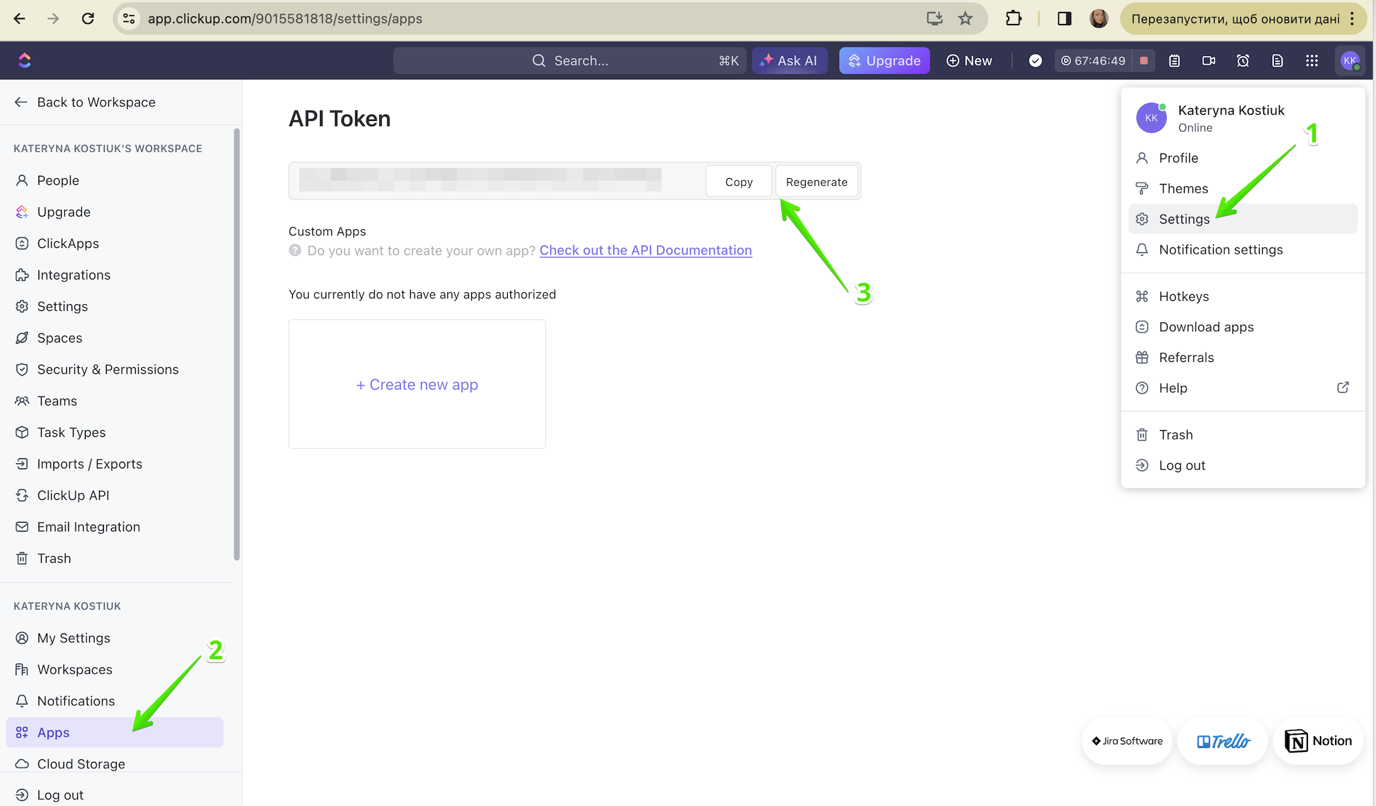Click the Chrome profile photo
The width and height of the screenshot is (1376, 806).
1099,18
